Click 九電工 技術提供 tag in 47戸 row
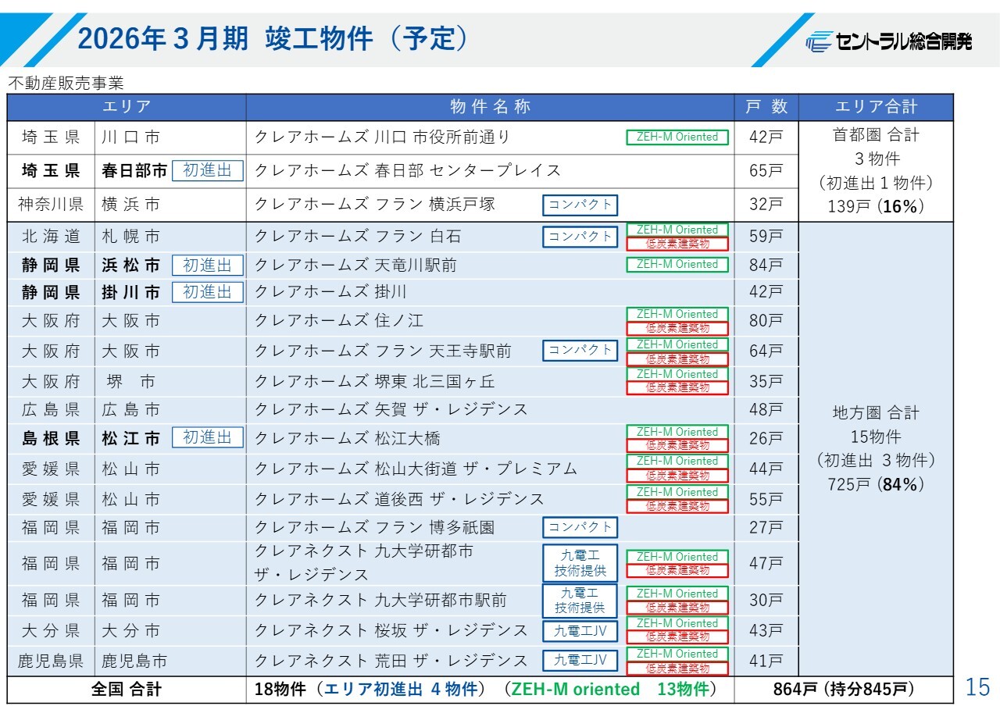 tap(580, 563)
